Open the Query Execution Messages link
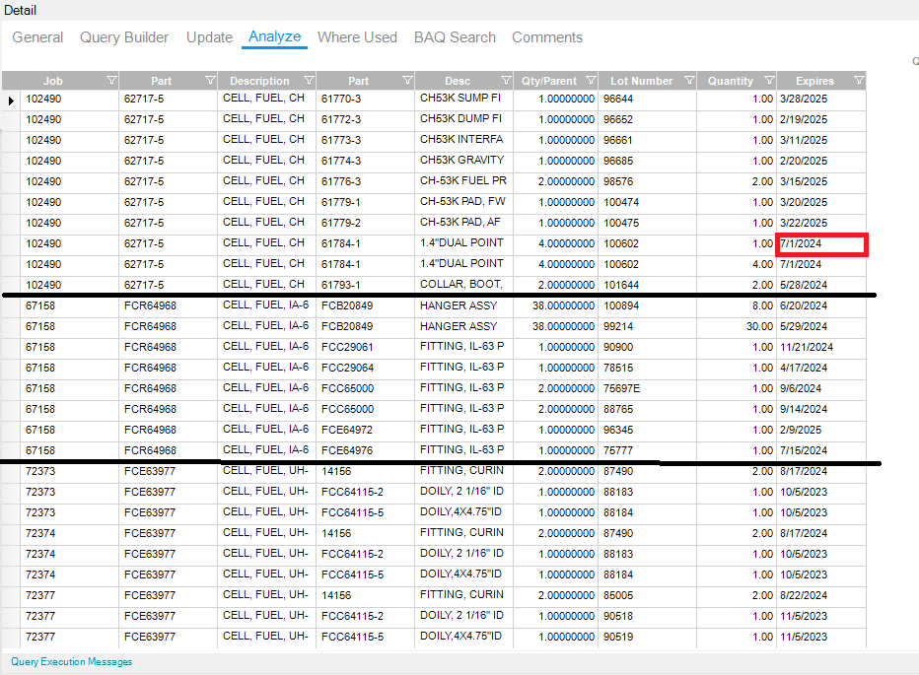 pos(72,661)
